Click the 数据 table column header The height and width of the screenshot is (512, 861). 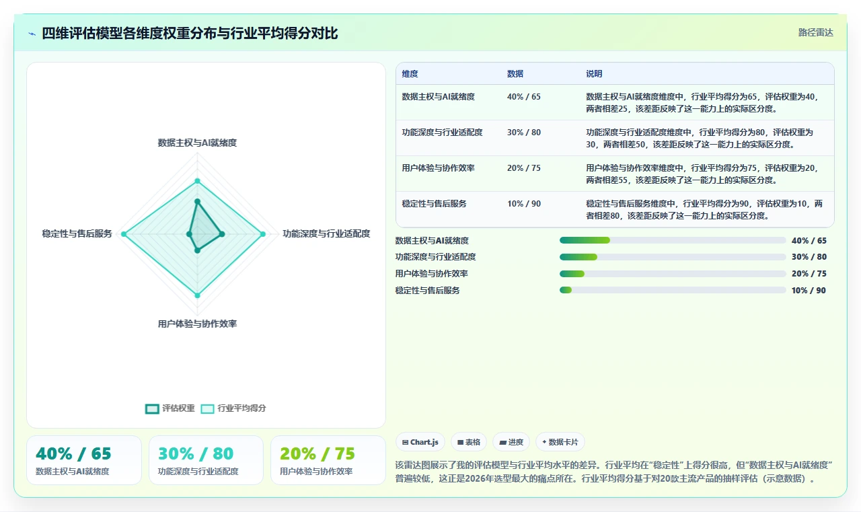pyautogui.click(x=515, y=74)
